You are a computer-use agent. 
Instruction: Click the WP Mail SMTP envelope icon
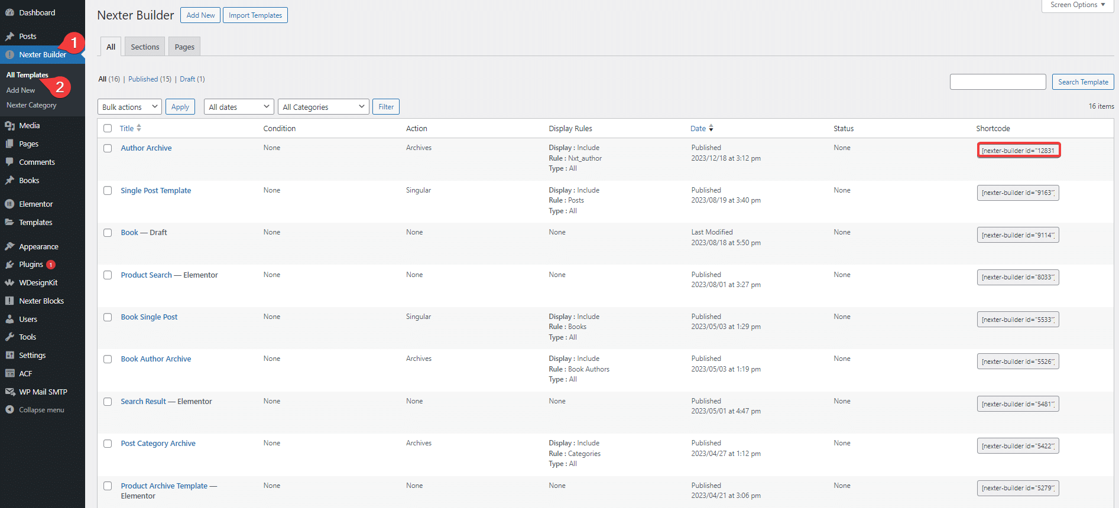point(9,392)
